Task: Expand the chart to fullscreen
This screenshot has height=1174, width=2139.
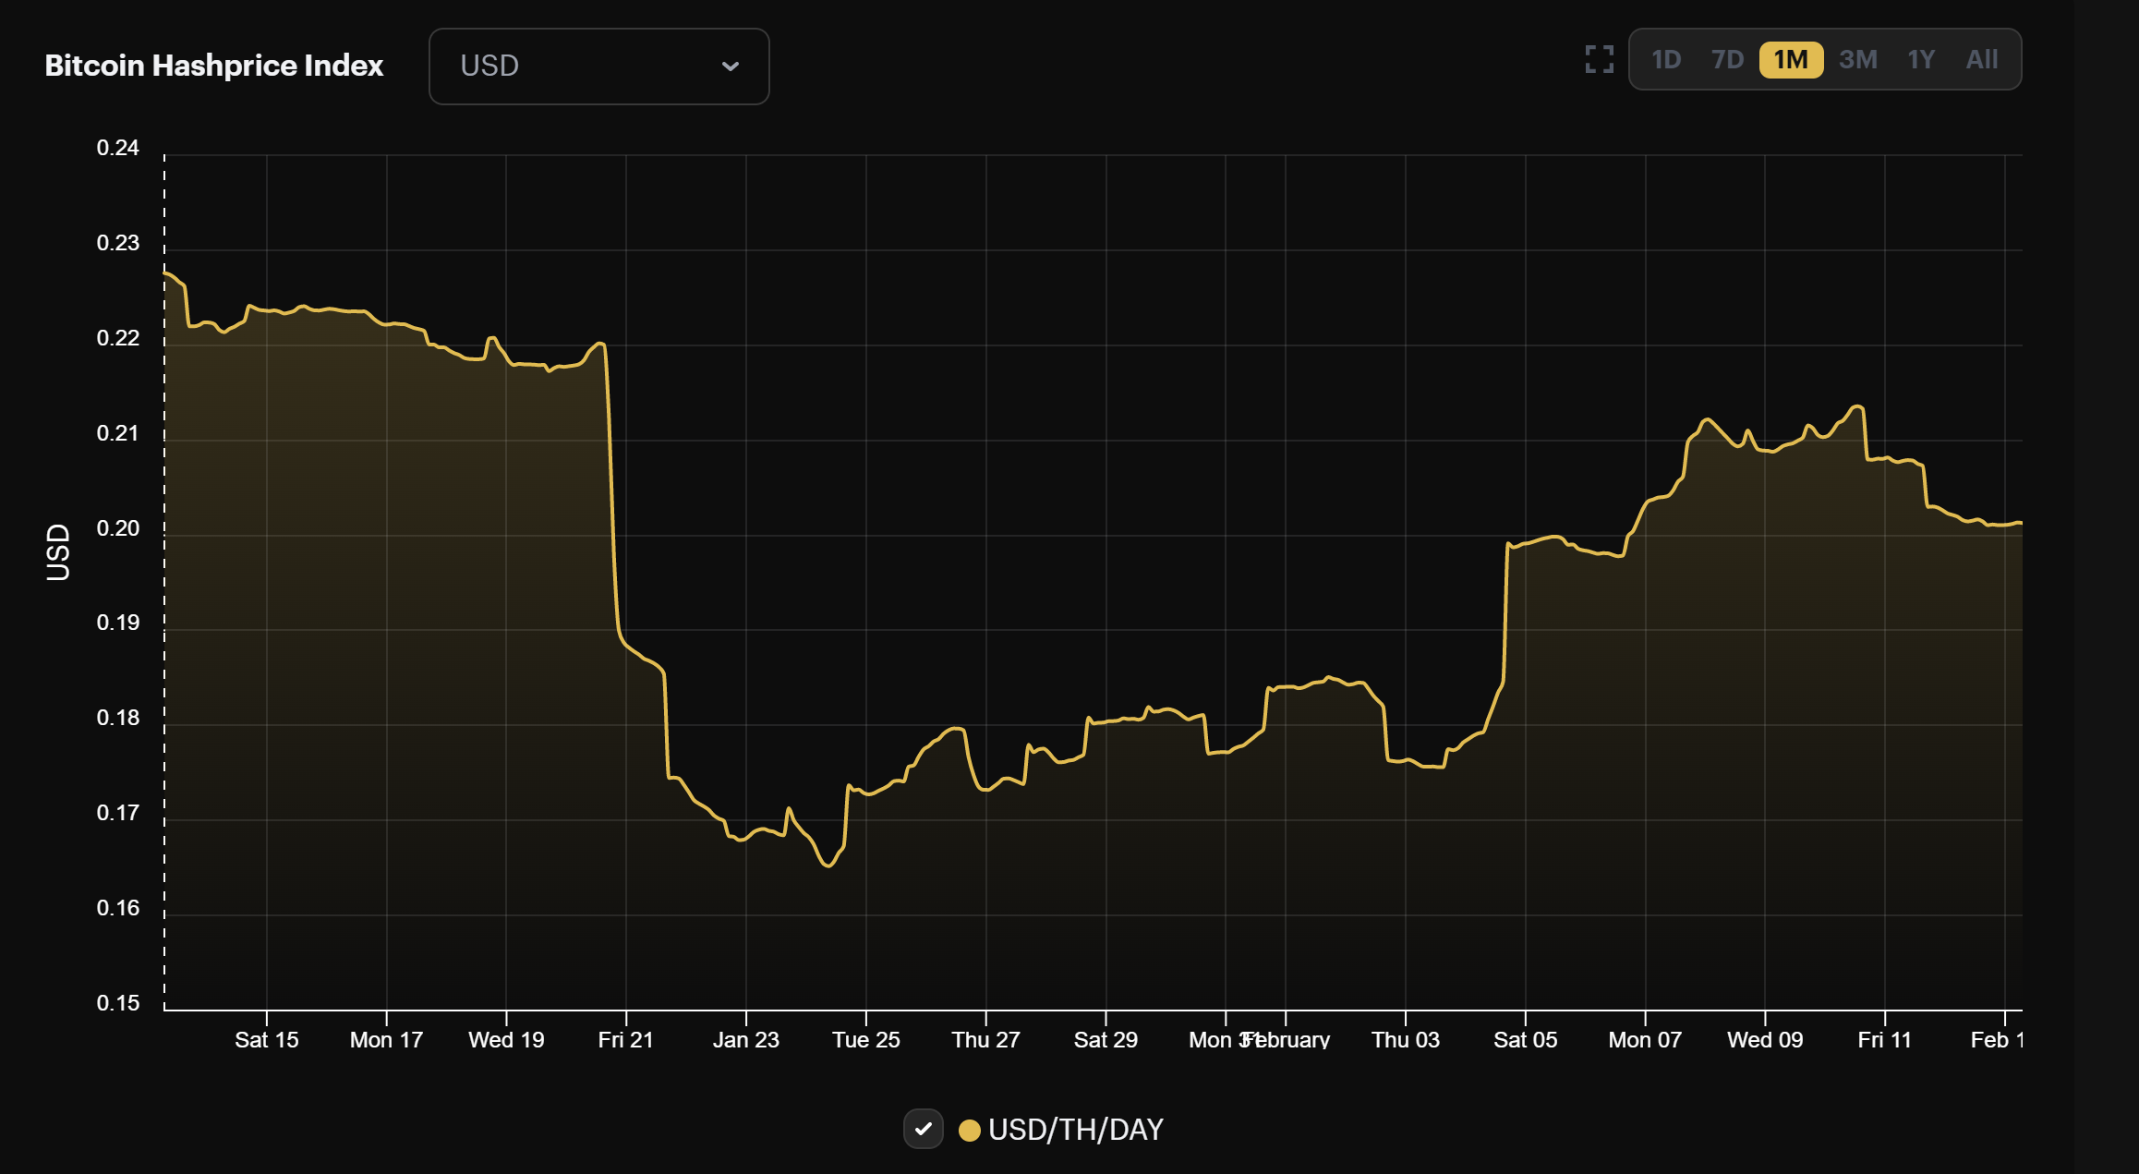Action: coord(1598,59)
